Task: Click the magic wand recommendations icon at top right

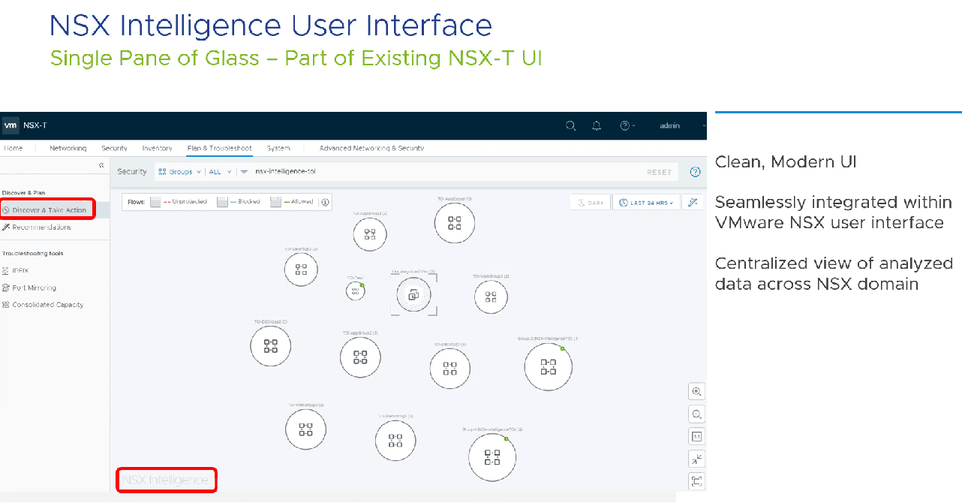Action: point(693,202)
